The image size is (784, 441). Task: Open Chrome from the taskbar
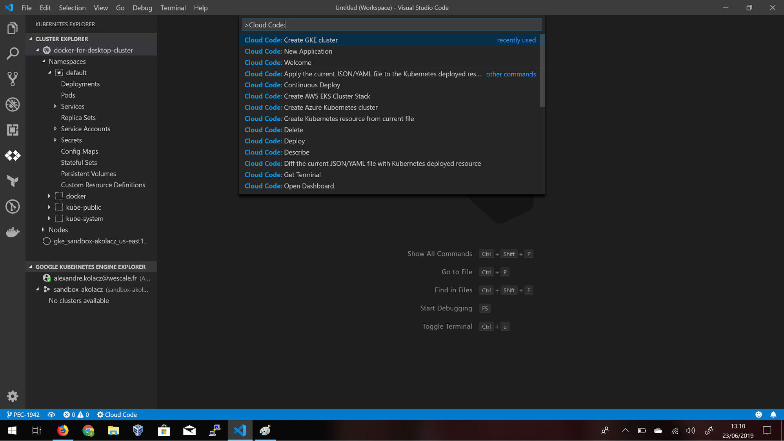coord(88,430)
